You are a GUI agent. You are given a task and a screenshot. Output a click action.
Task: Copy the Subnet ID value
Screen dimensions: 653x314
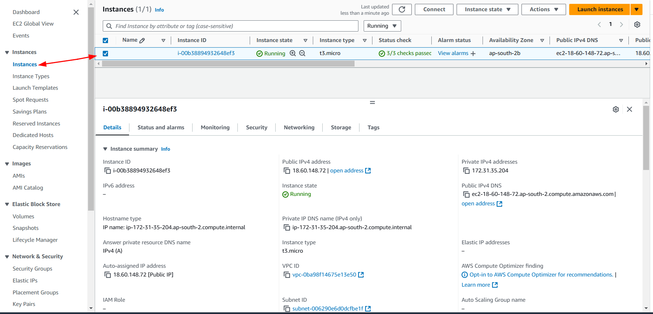[x=287, y=309]
